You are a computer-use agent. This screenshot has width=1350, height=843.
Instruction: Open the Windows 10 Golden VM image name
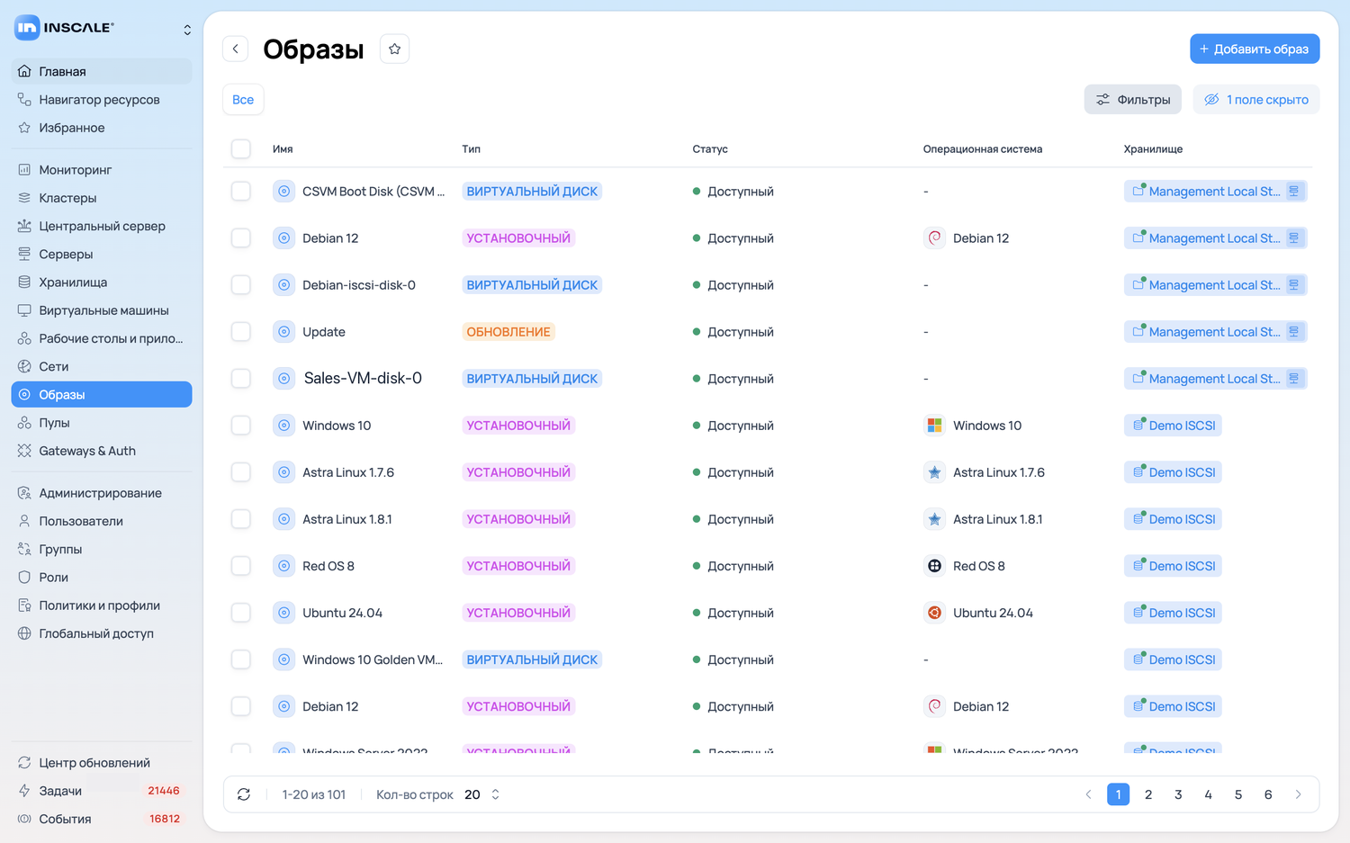click(373, 659)
